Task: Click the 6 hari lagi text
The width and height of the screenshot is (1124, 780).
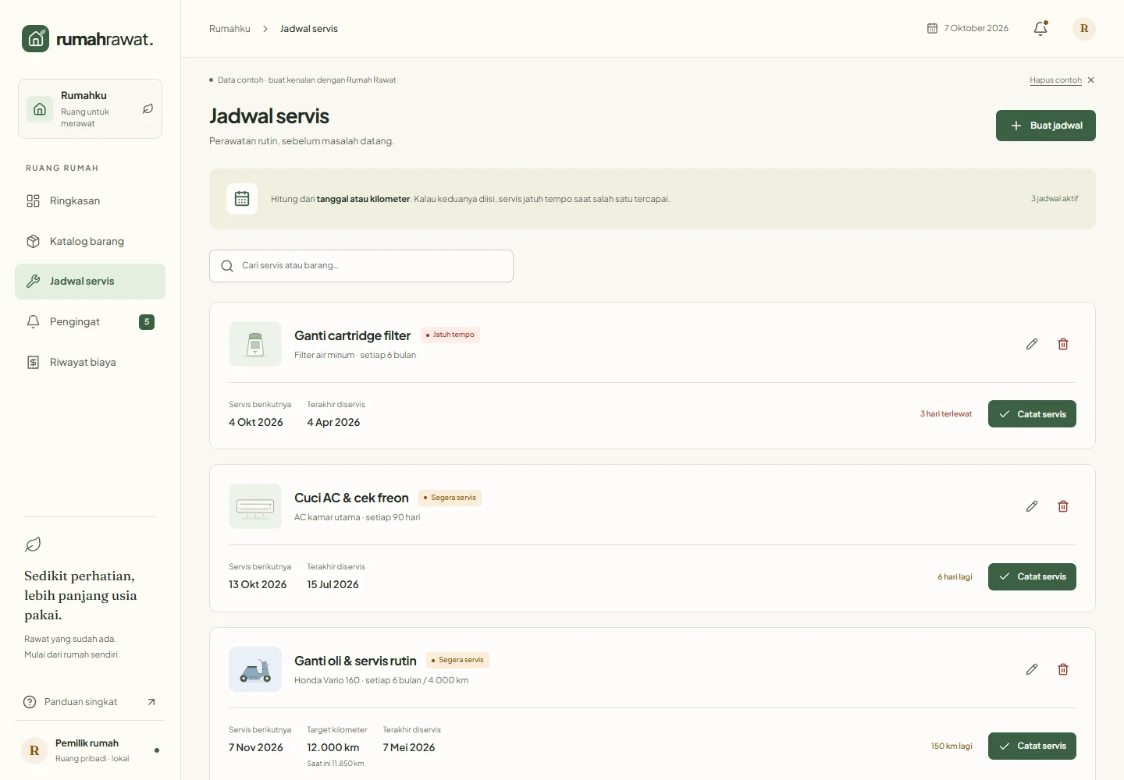Action: tap(955, 577)
